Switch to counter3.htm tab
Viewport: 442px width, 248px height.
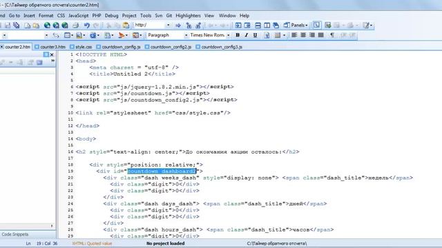pos(50,47)
